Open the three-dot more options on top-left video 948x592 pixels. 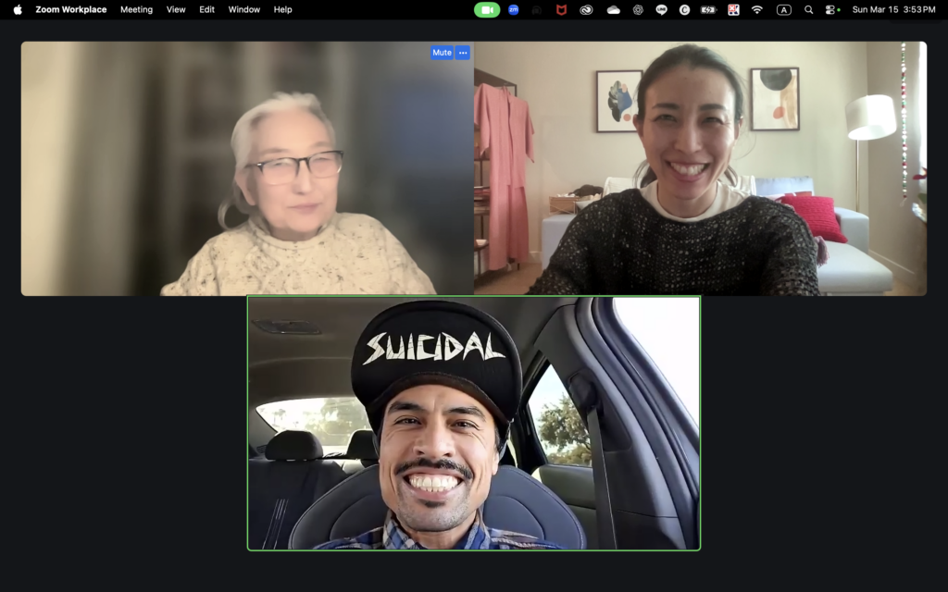[x=463, y=53]
